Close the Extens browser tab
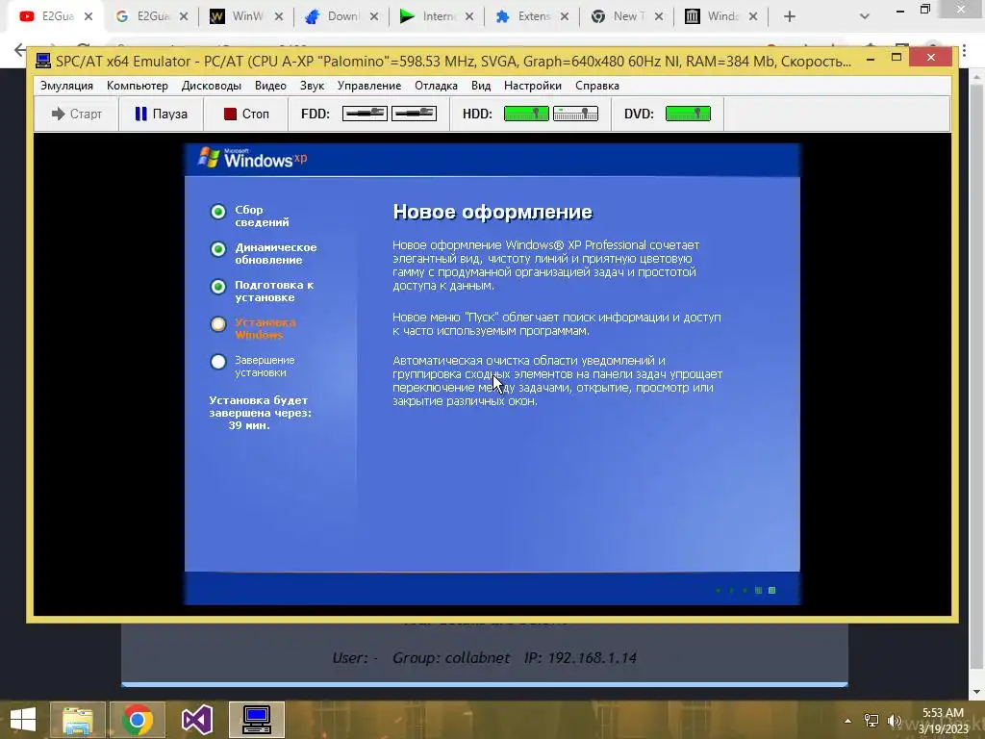985x739 pixels. [x=565, y=16]
